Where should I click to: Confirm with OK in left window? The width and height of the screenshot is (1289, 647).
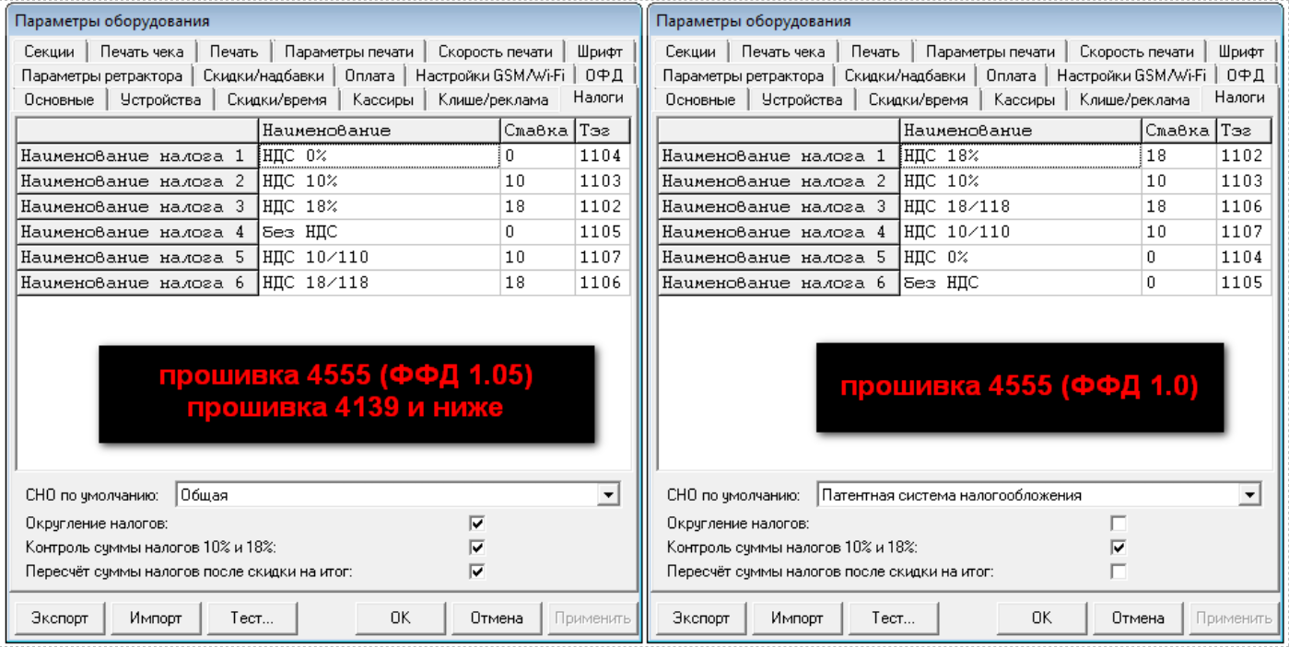(x=400, y=618)
